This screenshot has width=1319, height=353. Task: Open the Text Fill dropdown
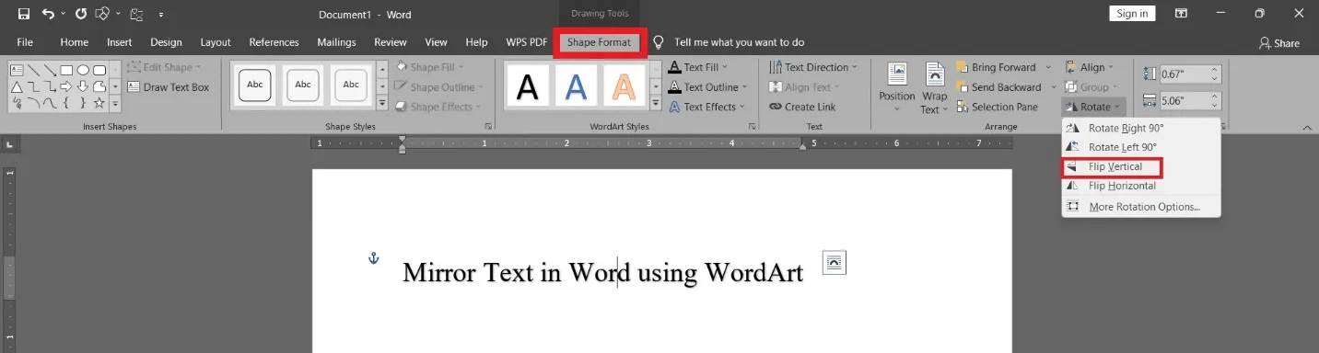coord(698,67)
